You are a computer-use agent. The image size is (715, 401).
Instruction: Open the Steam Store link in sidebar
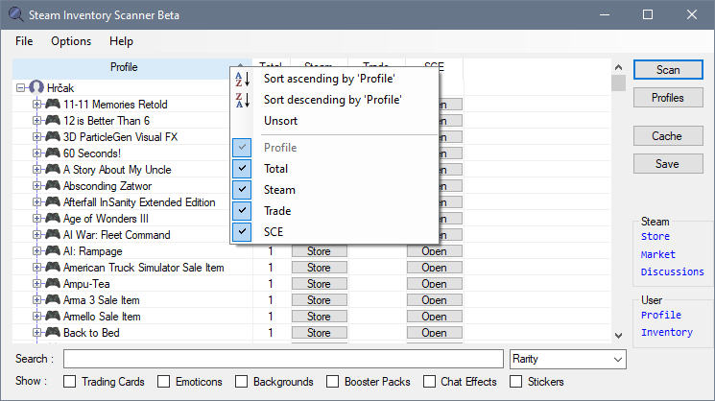point(655,237)
